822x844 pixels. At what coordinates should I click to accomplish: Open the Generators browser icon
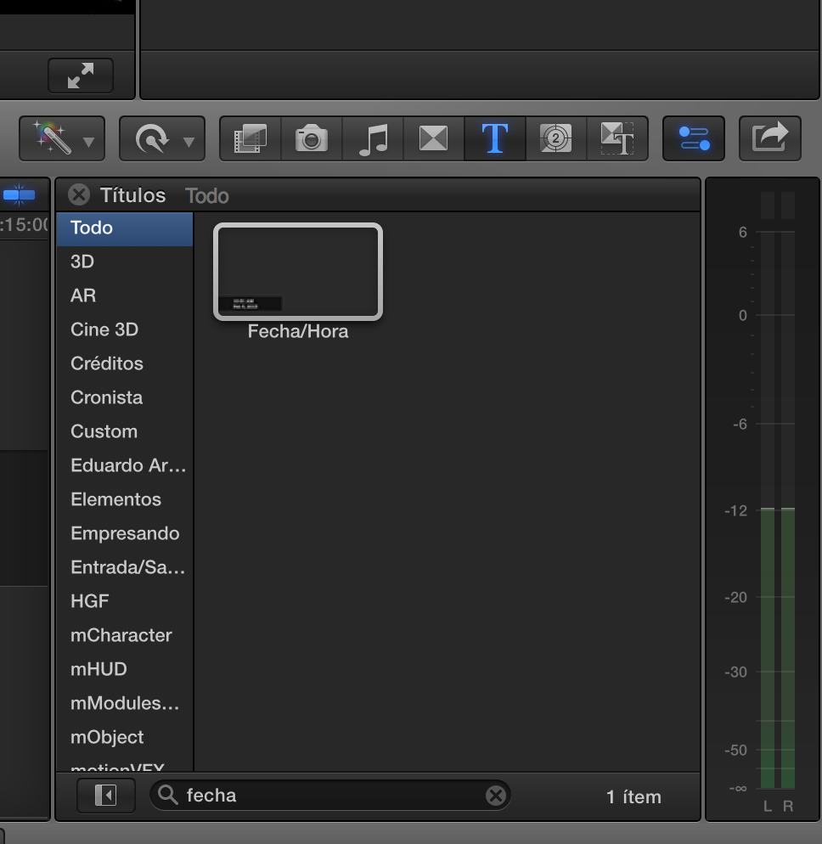pyautogui.click(x=556, y=138)
